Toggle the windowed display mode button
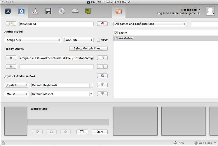This screenshot has height=146, width=218. (x=82, y=132)
